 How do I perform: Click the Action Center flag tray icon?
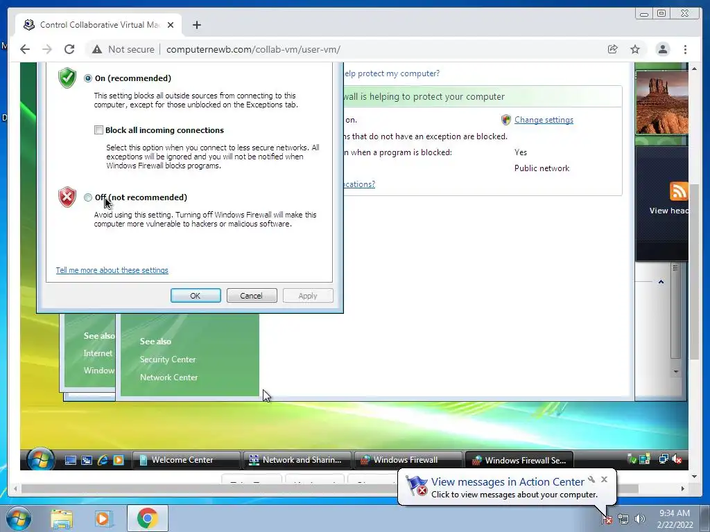pos(606,520)
